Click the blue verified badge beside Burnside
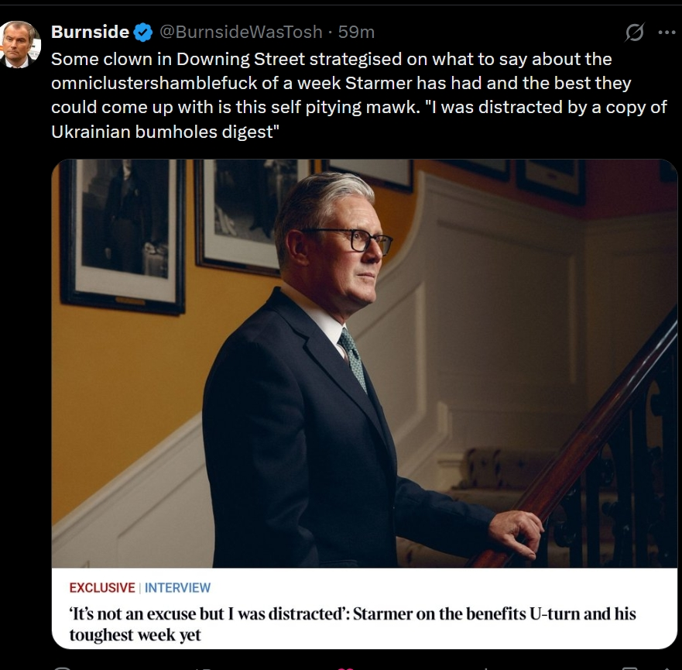 click(143, 33)
